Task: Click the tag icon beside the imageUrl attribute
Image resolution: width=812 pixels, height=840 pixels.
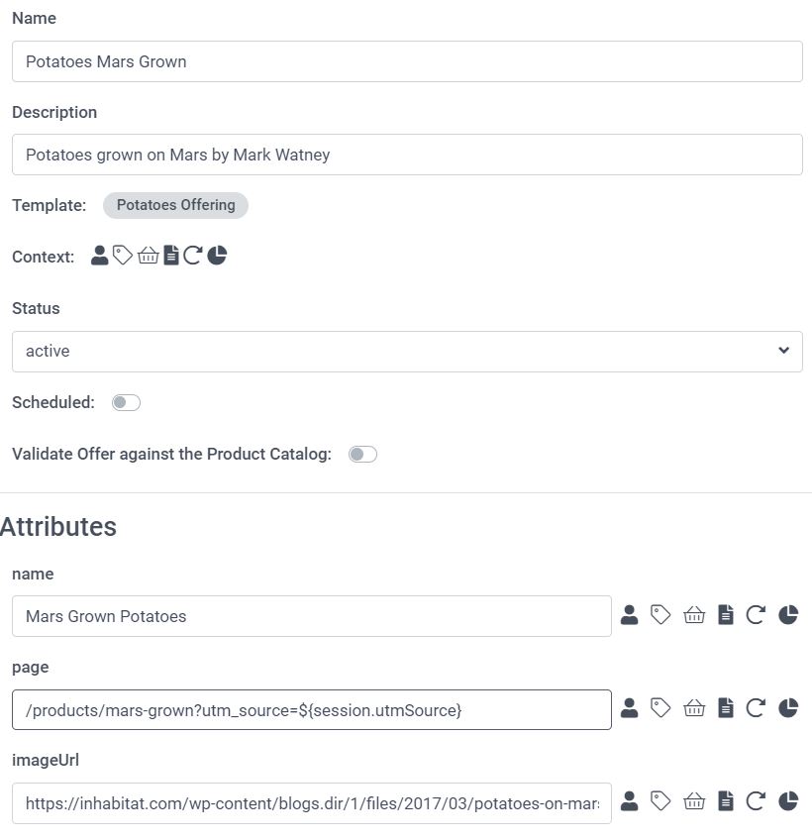Action: pos(660,801)
